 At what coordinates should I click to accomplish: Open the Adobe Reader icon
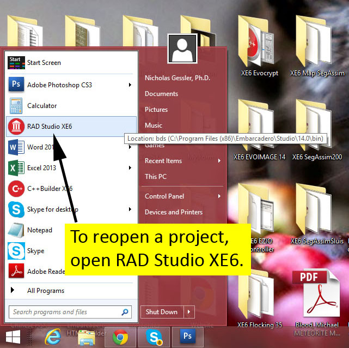[16, 271]
